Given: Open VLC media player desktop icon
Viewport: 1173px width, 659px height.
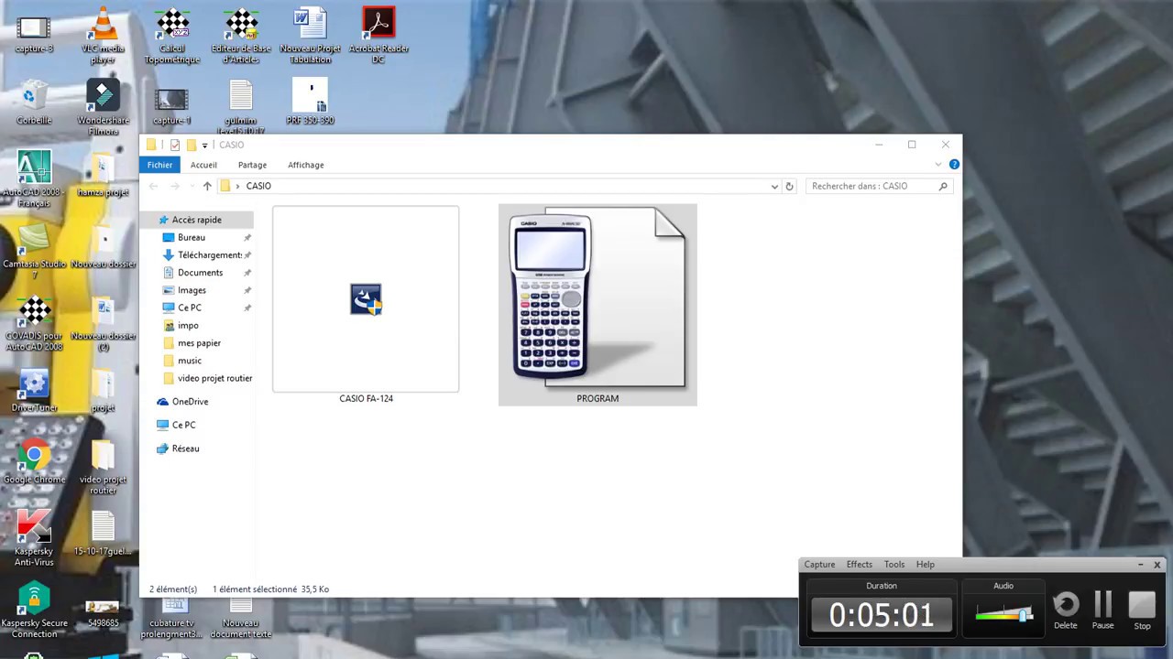Looking at the screenshot, I should coord(103,37).
